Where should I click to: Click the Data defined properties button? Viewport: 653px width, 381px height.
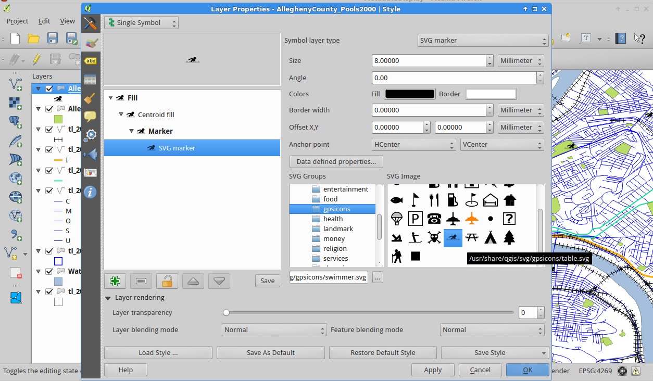tap(336, 161)
